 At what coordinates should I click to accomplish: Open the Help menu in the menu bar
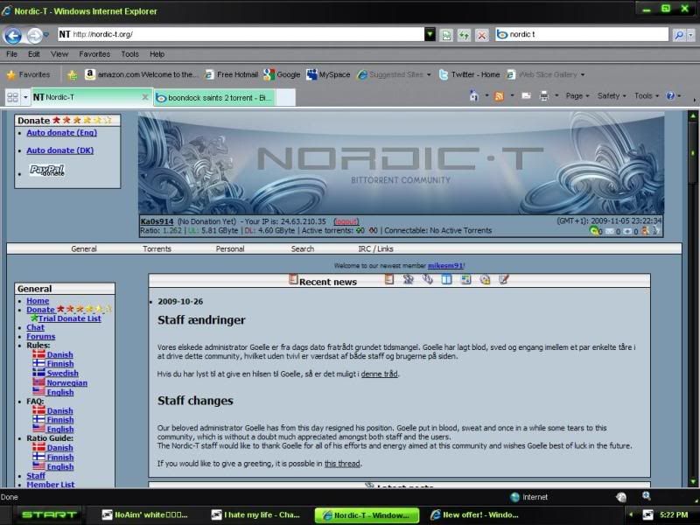click(157, 54)
